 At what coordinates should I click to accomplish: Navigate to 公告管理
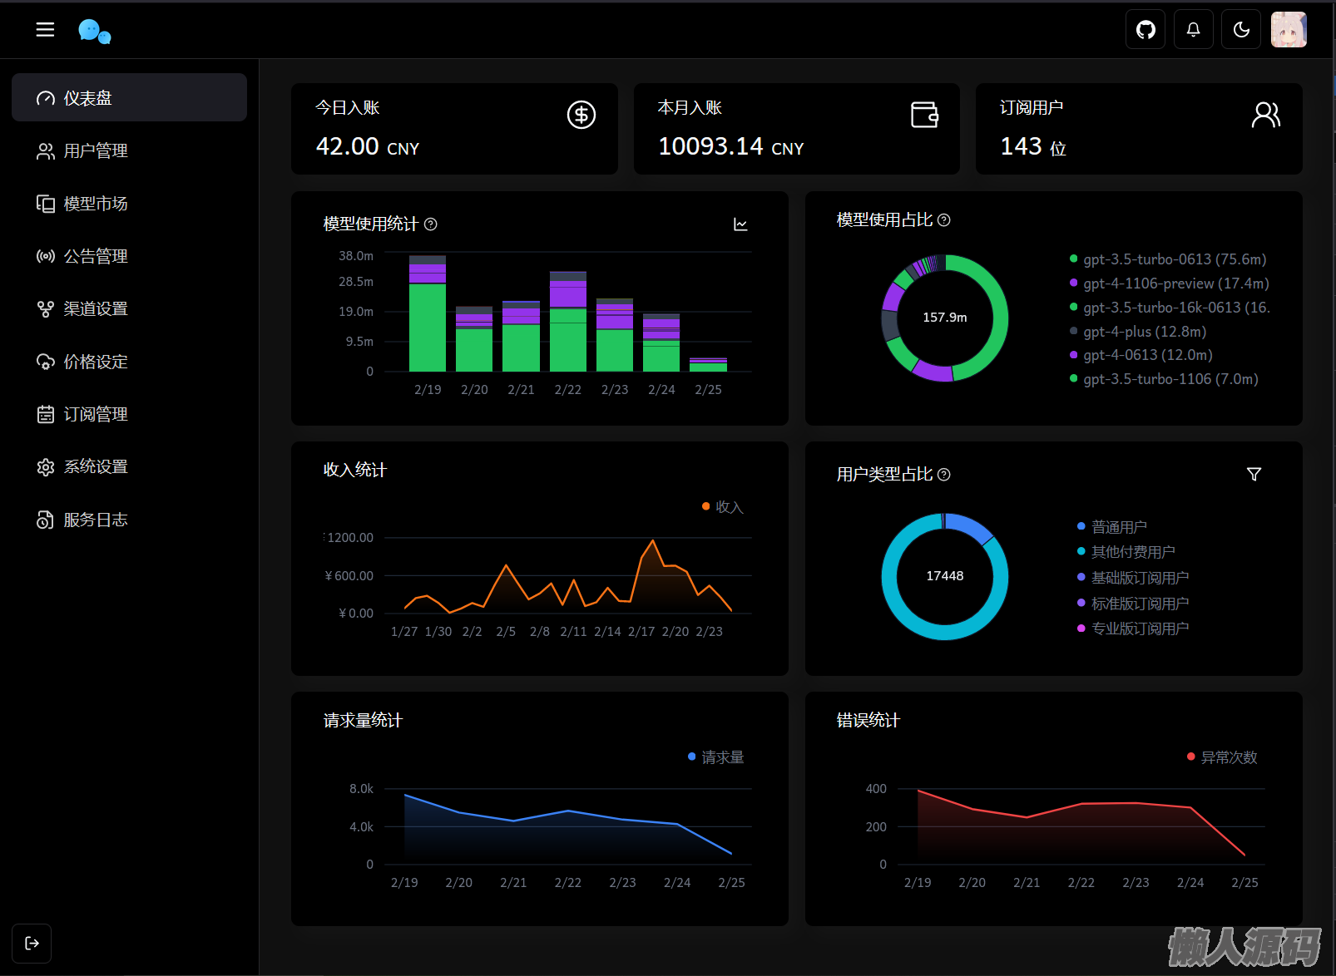[129, 256]
